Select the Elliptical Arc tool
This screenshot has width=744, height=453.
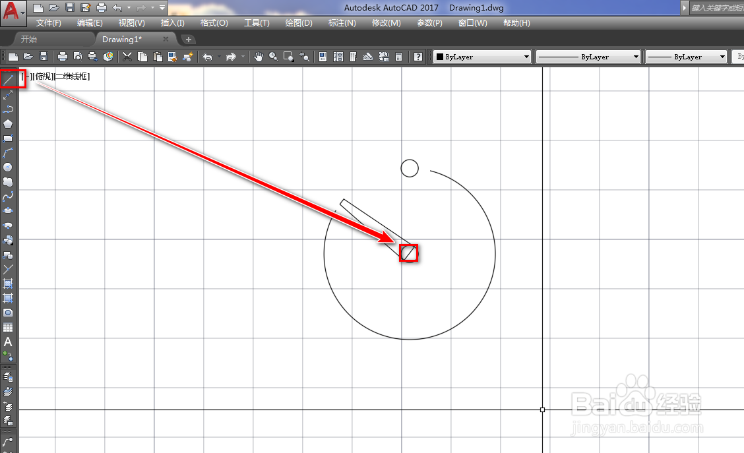pyautogui.click(x=8, y=226)
